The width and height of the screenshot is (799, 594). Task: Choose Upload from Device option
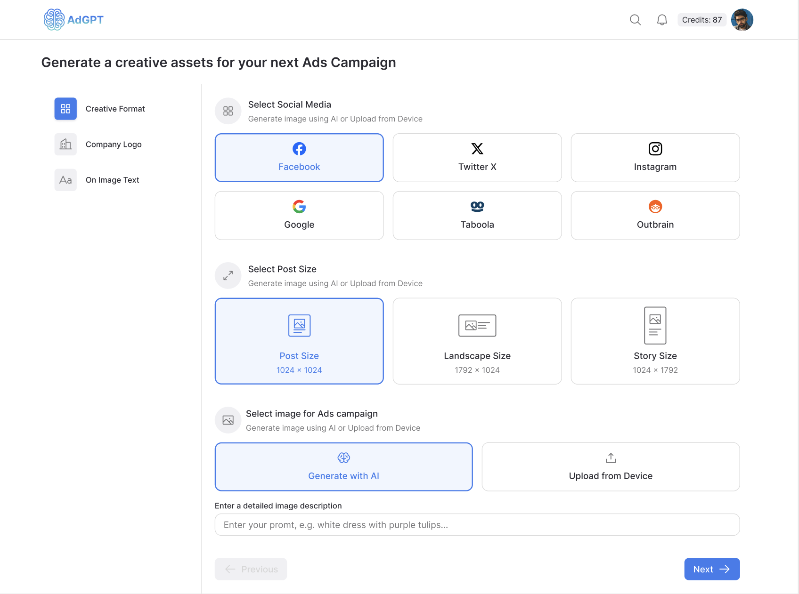click(611, 467)
